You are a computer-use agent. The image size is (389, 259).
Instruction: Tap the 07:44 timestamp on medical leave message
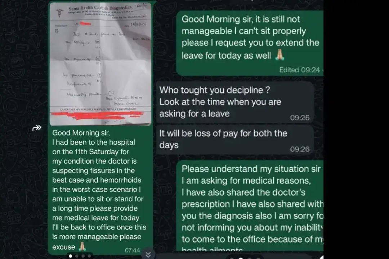(132, 250)
